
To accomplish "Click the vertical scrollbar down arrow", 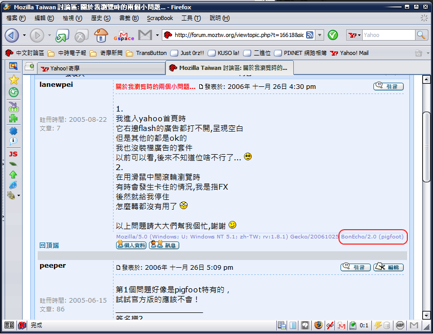I will 426,315.
